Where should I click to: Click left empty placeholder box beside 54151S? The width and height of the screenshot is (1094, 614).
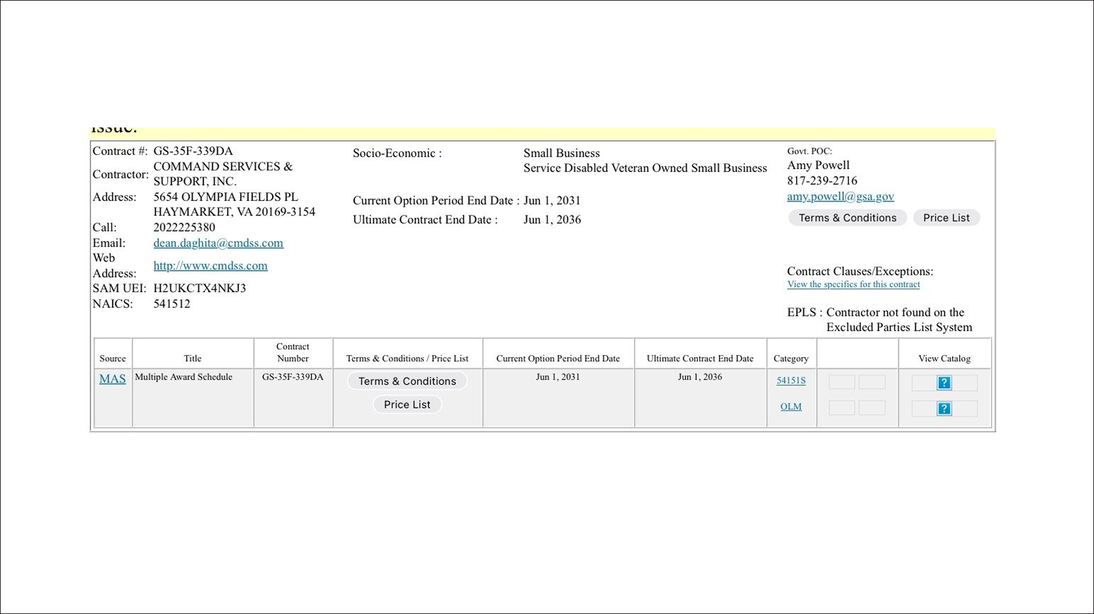841,382
